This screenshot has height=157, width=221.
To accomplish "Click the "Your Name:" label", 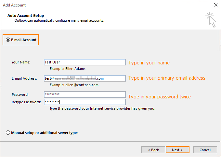I will 21,62.
